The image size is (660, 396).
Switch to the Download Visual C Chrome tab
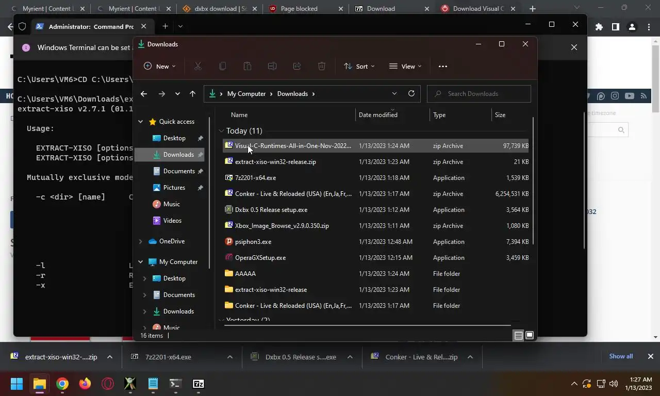pyautogui.click(x=479, y=8)
